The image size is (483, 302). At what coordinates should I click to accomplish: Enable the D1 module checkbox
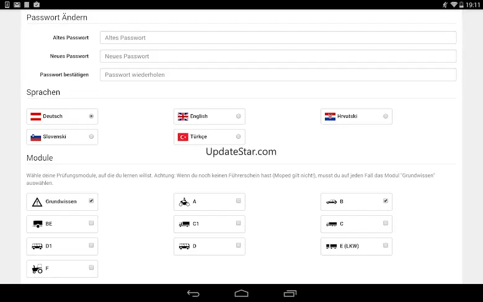91,246
